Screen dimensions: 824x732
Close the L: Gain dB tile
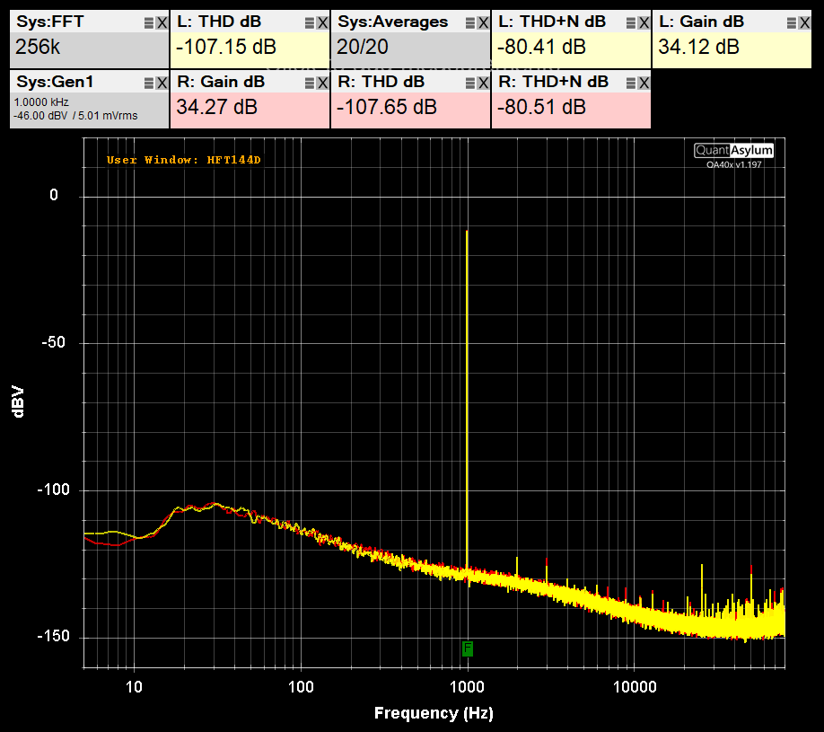pyautogui.click(x=804, y=23)
